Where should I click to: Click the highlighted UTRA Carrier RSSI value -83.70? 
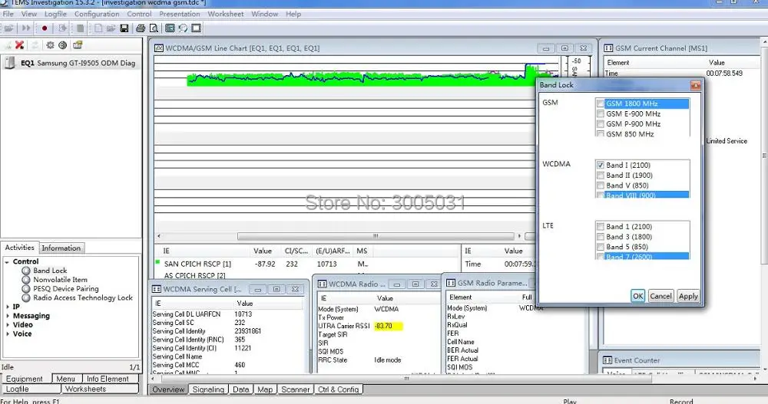pyautogui.click(x=389, y=327)
